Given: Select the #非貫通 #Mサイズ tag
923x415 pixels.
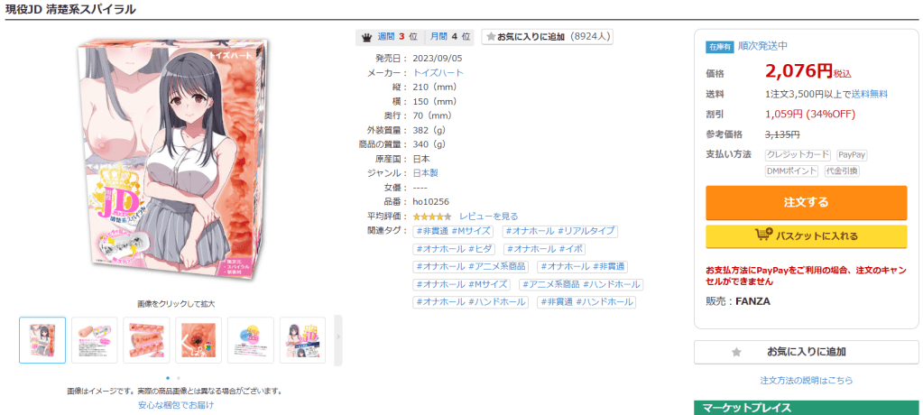Looking at the screenshot, I should [x=453, y=231].
